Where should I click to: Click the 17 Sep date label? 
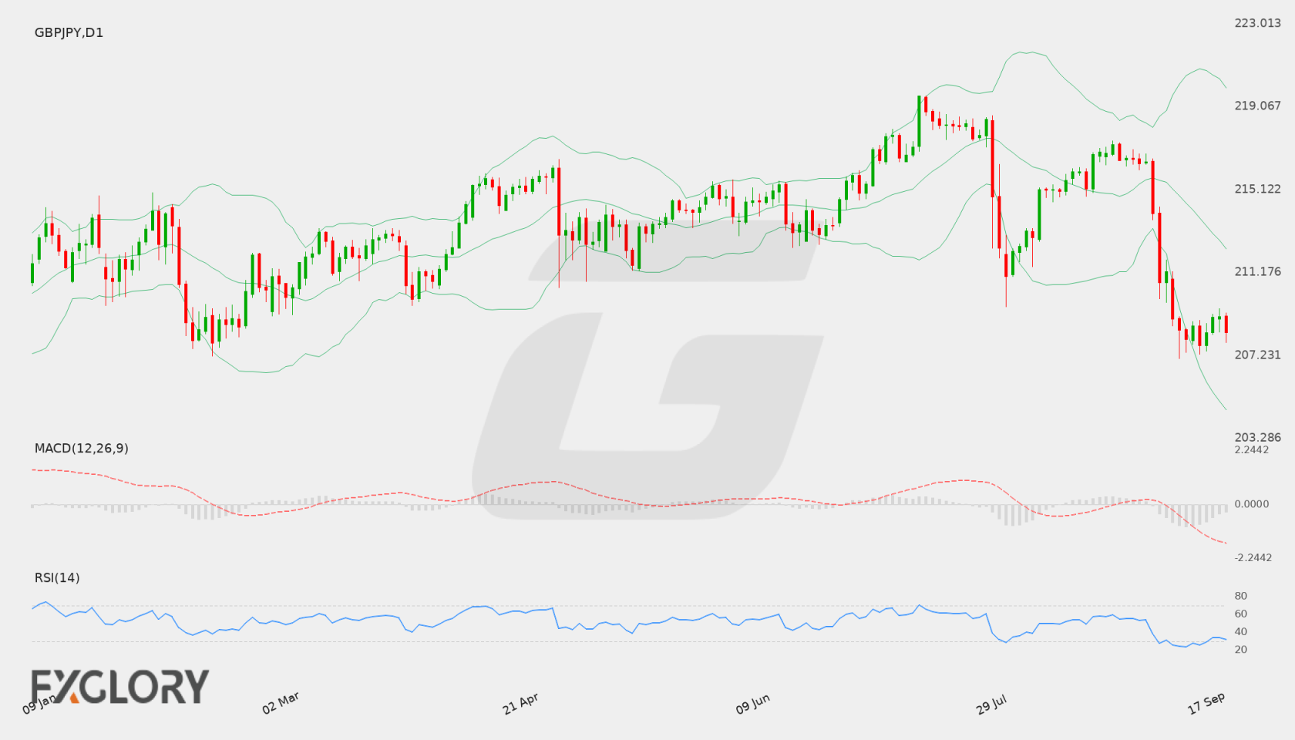click(1206, 703)
